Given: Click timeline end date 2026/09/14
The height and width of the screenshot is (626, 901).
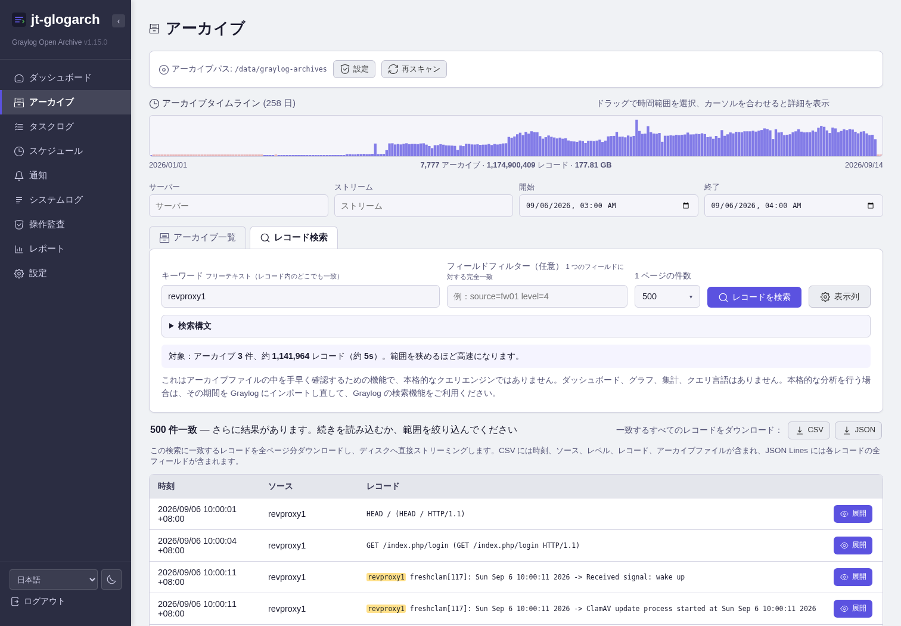Looking at the screenshot, I should 864,165.
